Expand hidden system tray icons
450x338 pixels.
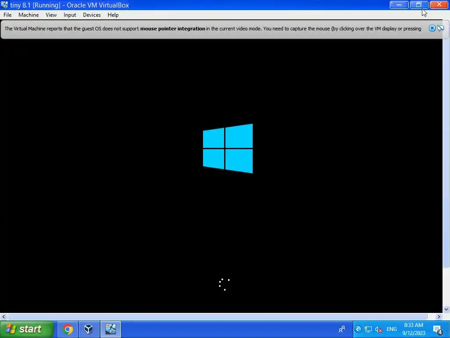coord(358,329)
